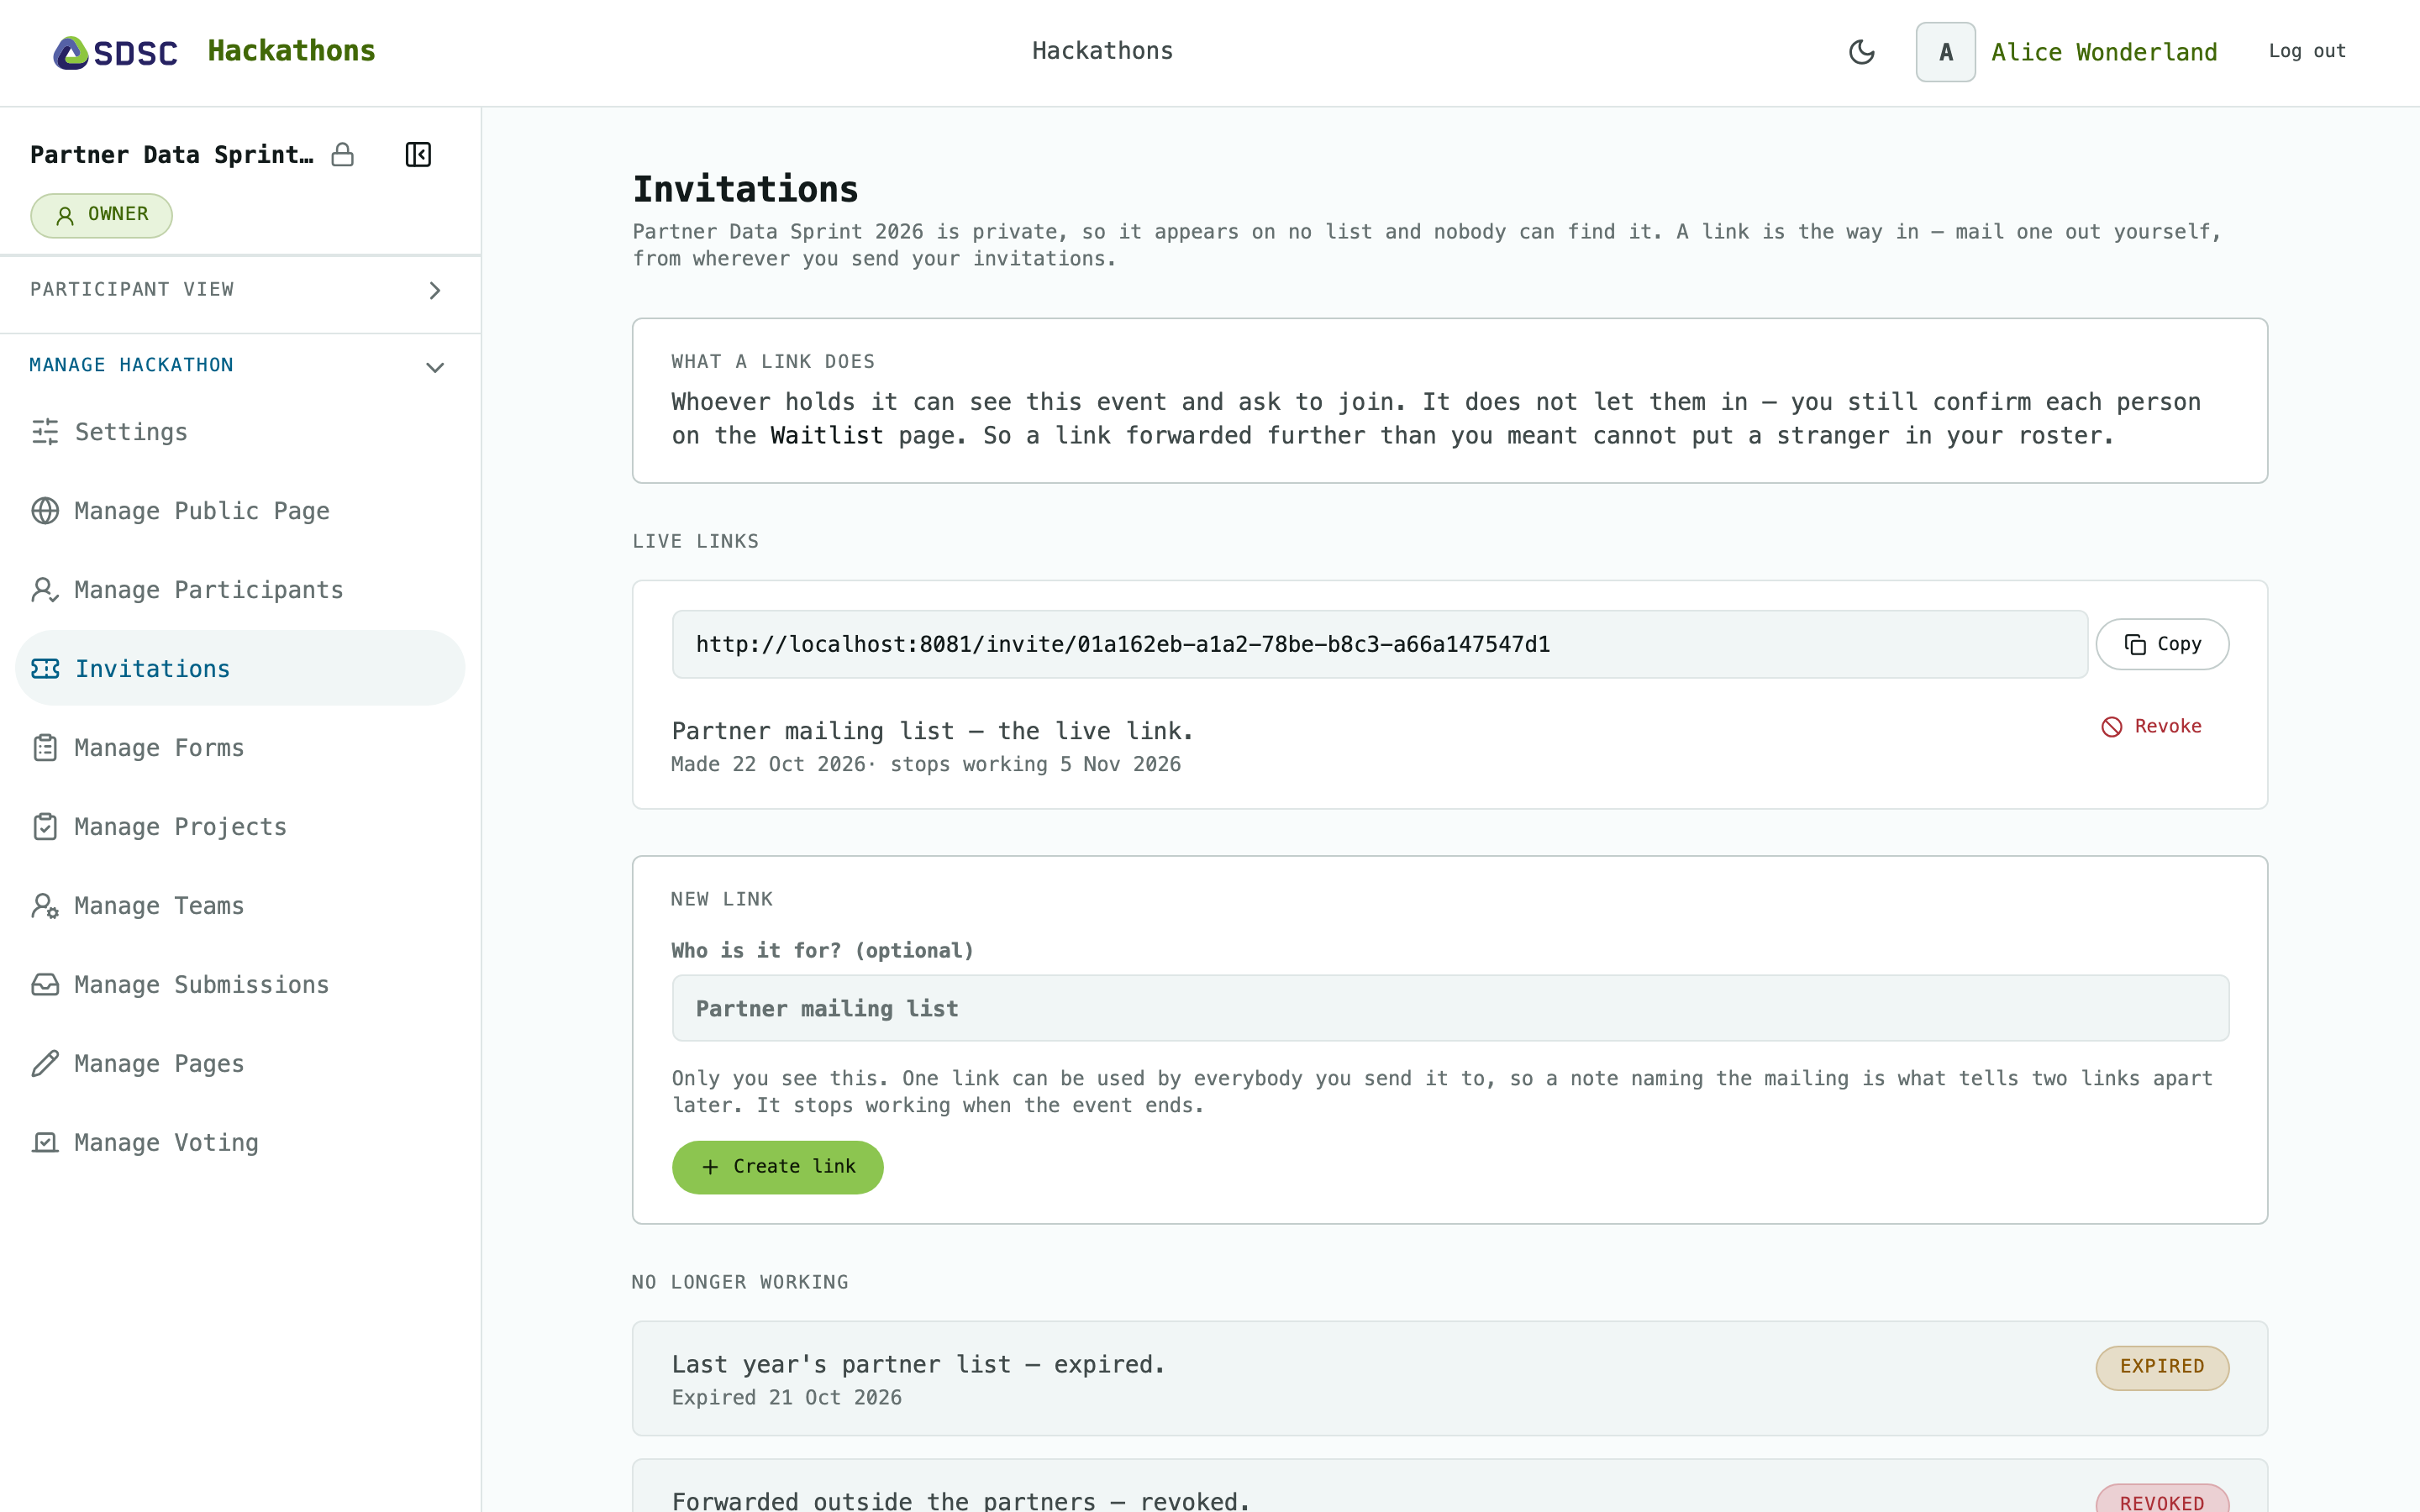Image resolution: width=2420 pixels, height=1512 pixels.
Task: Open the Waitlist page link in the description
Action: tap(826, 436)
